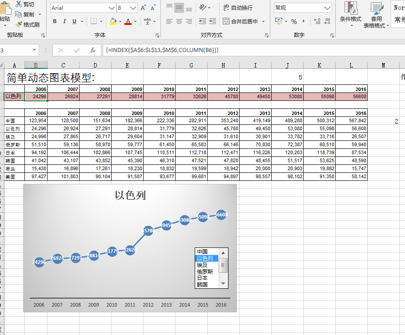Click into the formula bar

[254, 50]
